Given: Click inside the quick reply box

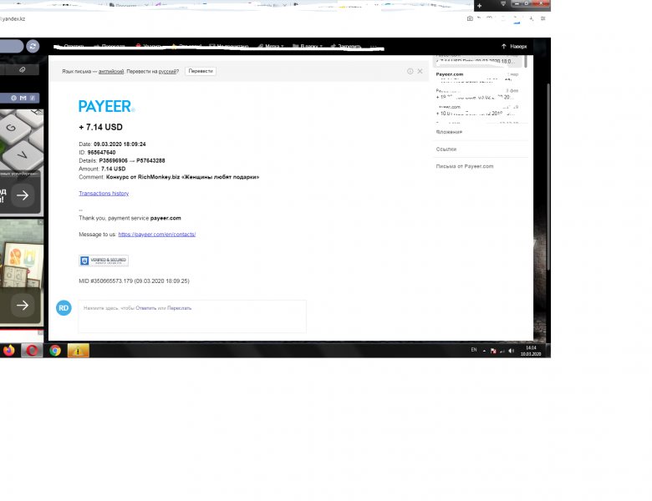Looking at the screenshot, I should [192, 316].
